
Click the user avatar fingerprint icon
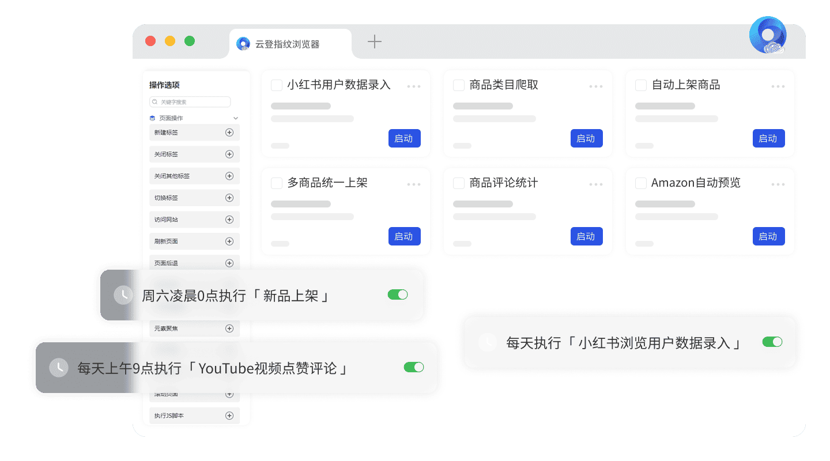click(768, 36)
